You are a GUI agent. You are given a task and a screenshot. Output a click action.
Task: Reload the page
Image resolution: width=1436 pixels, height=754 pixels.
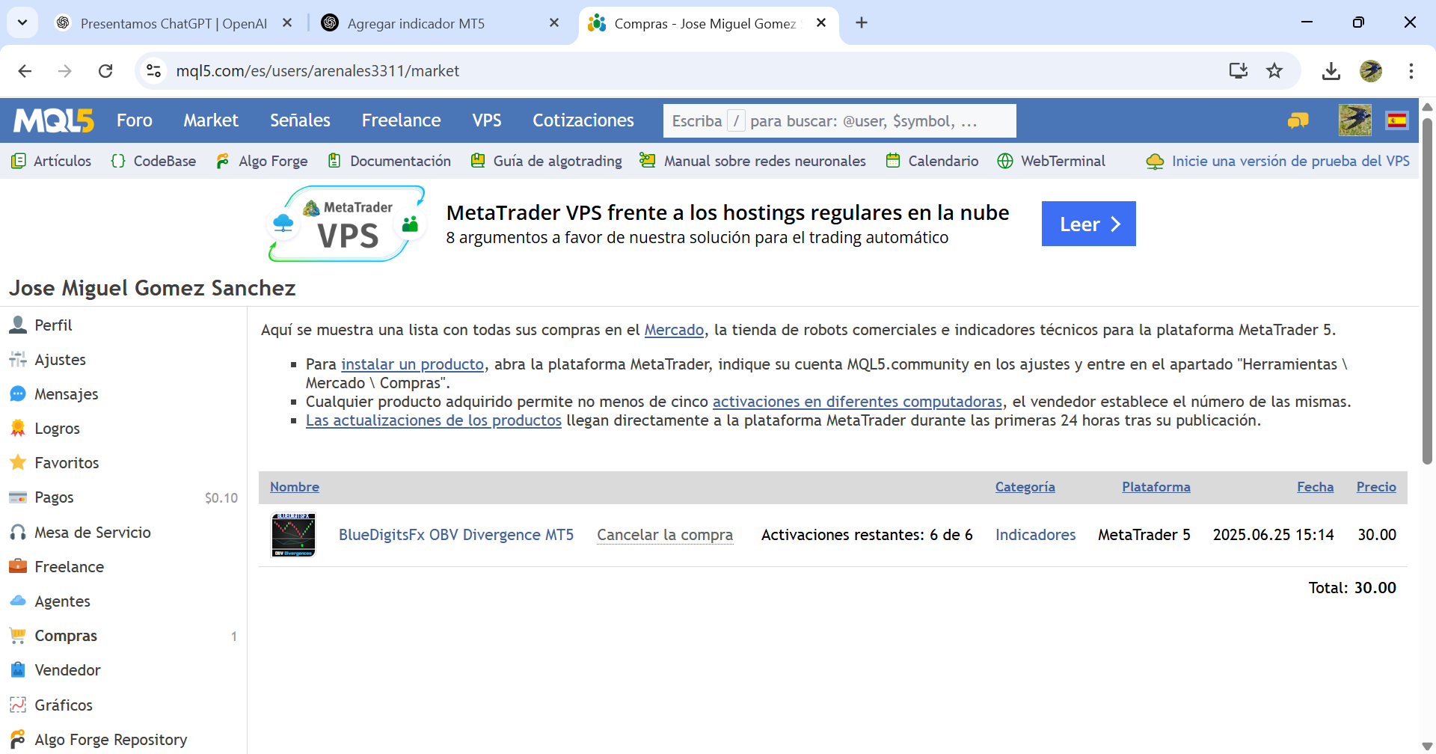[105, 70]
